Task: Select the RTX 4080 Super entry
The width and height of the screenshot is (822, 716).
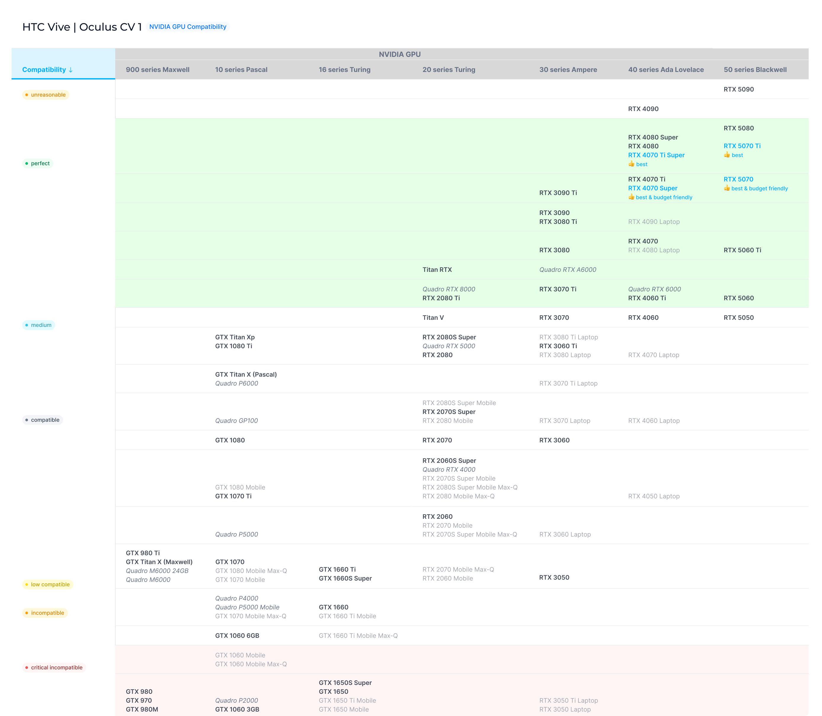Action: (653, 137)
